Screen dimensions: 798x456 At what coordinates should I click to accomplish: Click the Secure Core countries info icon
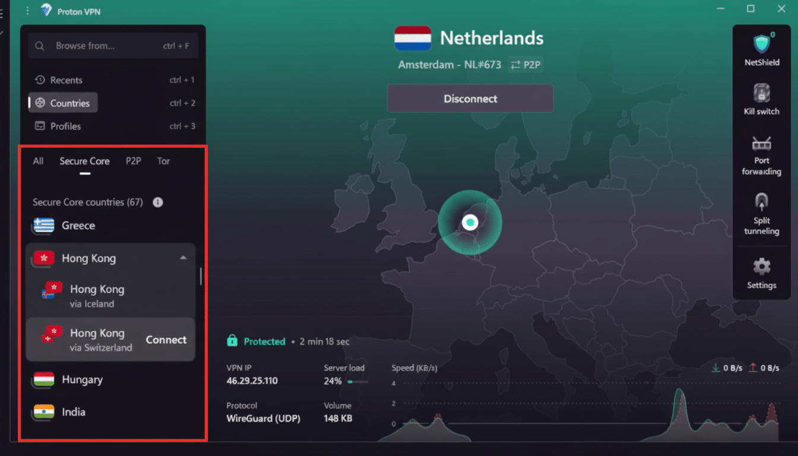(157, 202)
